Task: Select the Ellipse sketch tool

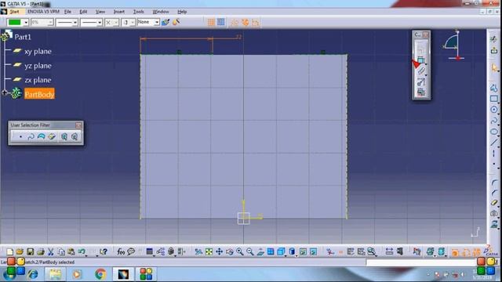Action: tap(493, 132)
